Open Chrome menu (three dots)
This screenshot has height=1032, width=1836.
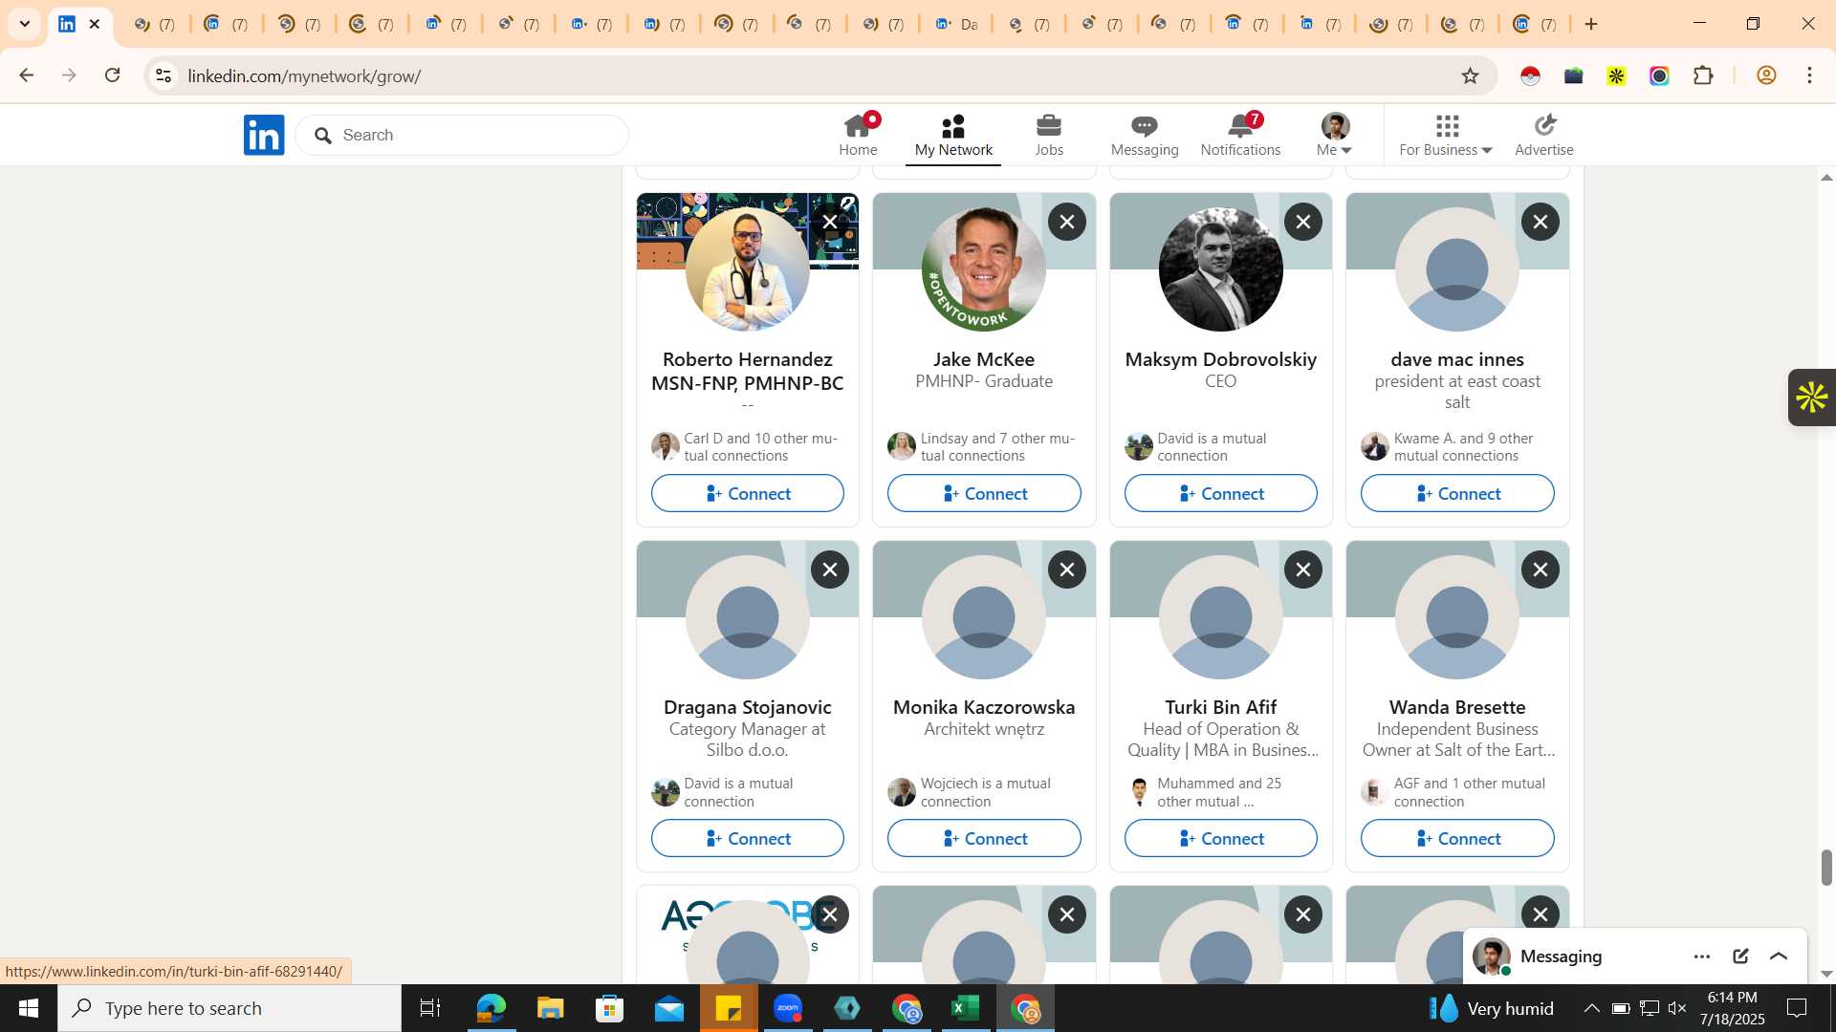[1809, 75]
